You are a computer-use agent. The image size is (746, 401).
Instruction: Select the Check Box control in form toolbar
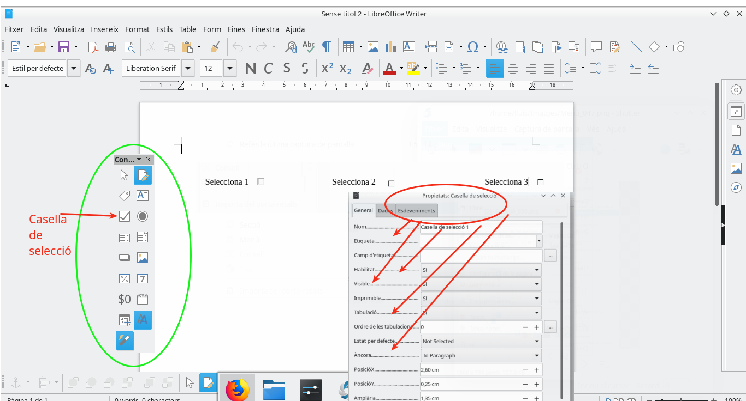click(x=125, y=216)
